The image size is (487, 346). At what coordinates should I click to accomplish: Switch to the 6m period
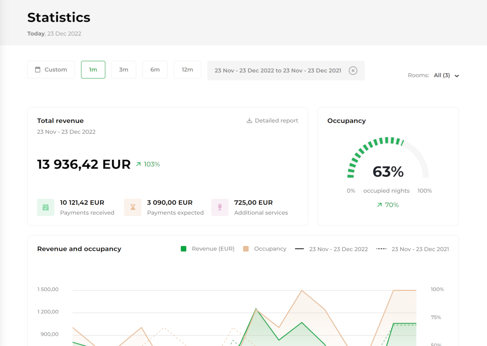[x=155, y=70]
